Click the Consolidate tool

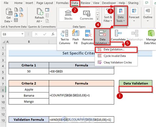coord(118,36)
